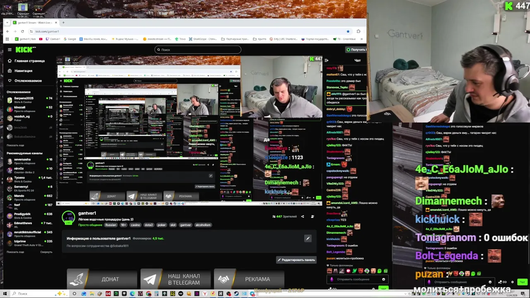This screenshot has width=530, height=298.
Task: Open the YouTube bookmark icon
Action: point(41,39)
